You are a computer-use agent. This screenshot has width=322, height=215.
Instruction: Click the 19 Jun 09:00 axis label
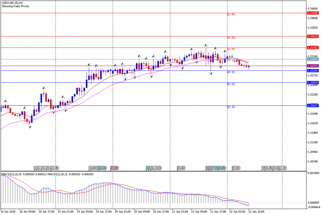[x=85, y=212]
